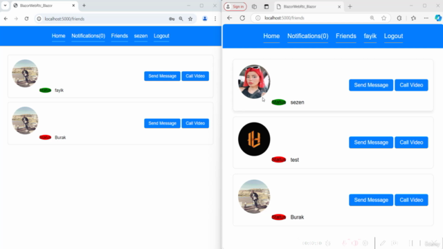Open Chrome profile avatar icon
The width and height of the screenshot is (443, 249).
coord(205,19)
